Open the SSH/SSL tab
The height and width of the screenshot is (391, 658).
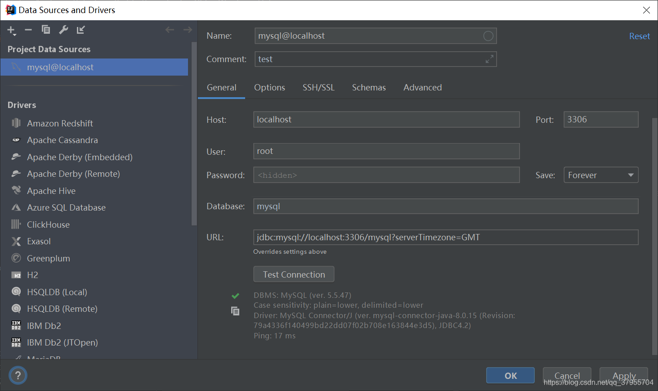(x=318, y=87)
